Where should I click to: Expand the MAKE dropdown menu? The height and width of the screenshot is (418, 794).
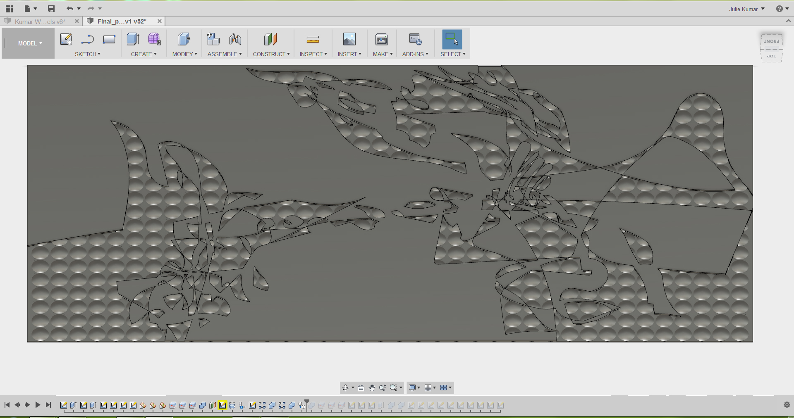tap(383, 54)
